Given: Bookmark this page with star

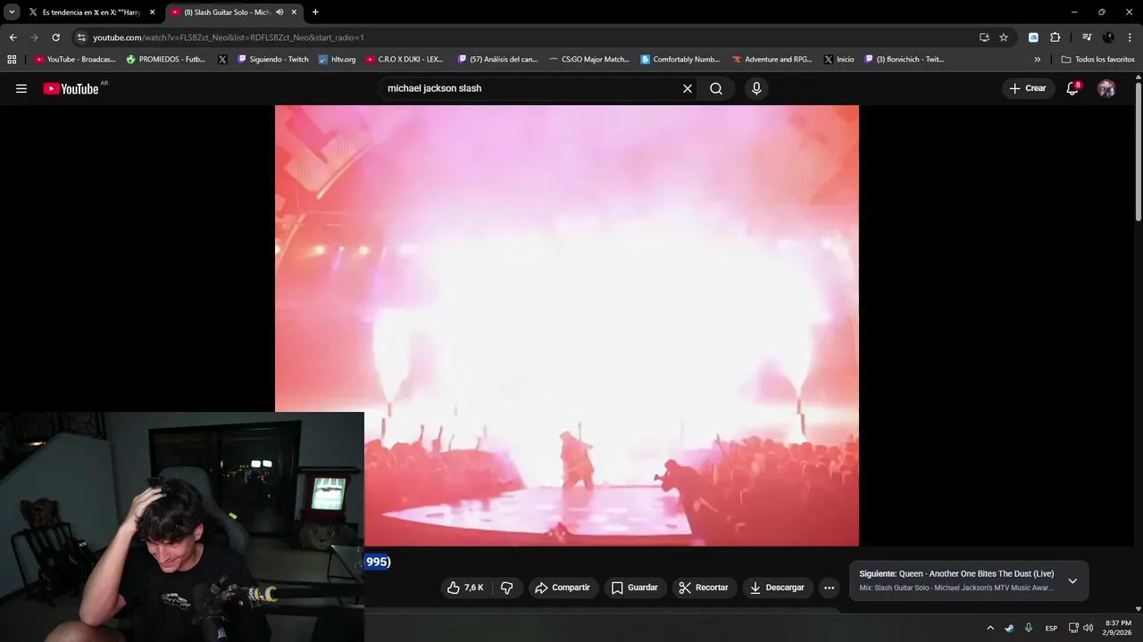Looking at the screenshot, I should click(x=1004, y=37).
